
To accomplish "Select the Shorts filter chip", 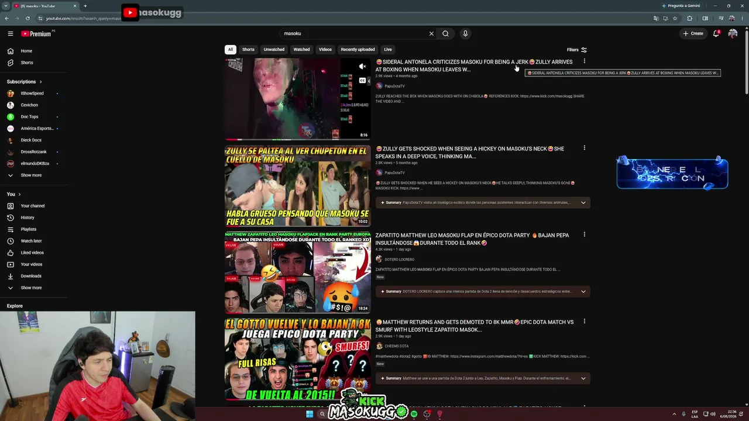I will (249, 50).
